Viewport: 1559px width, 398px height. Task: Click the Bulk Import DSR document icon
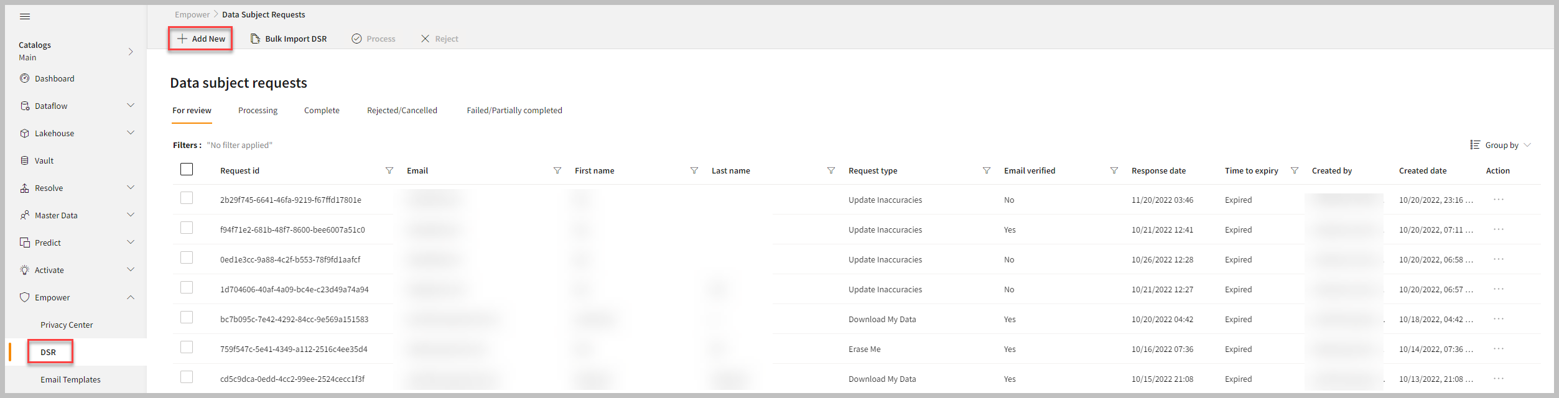pyautogui.click(x=255, y=39)
